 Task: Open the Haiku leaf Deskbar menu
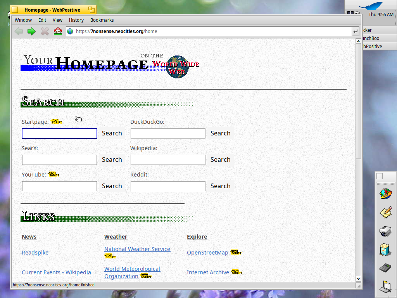[x=371, y=5]
